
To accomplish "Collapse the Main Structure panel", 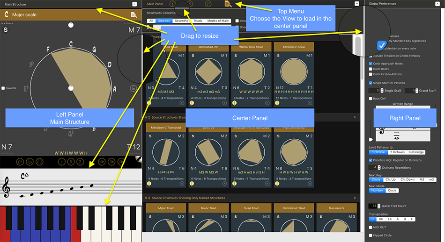I will click(x=134, y=4).
